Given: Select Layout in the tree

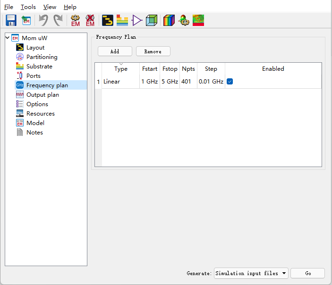Looking at the screenshot, I should point(35,48).
